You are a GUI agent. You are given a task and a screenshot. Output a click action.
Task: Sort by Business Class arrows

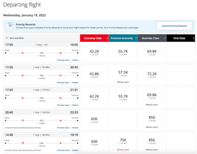click(165, 38)
